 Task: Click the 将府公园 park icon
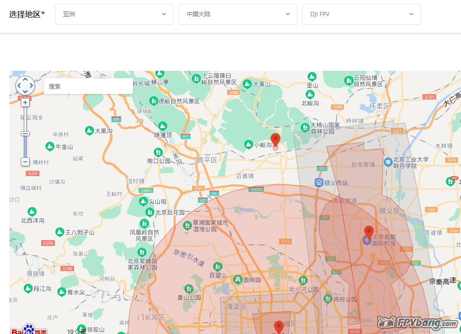point(328,299)
